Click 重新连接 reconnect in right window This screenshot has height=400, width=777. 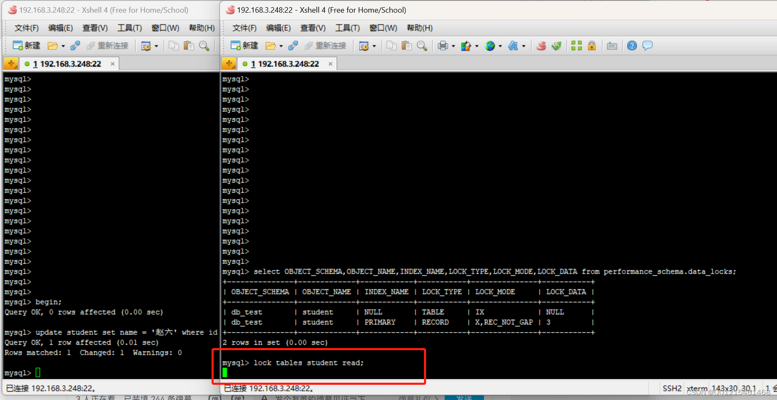[x=325, y=46]
